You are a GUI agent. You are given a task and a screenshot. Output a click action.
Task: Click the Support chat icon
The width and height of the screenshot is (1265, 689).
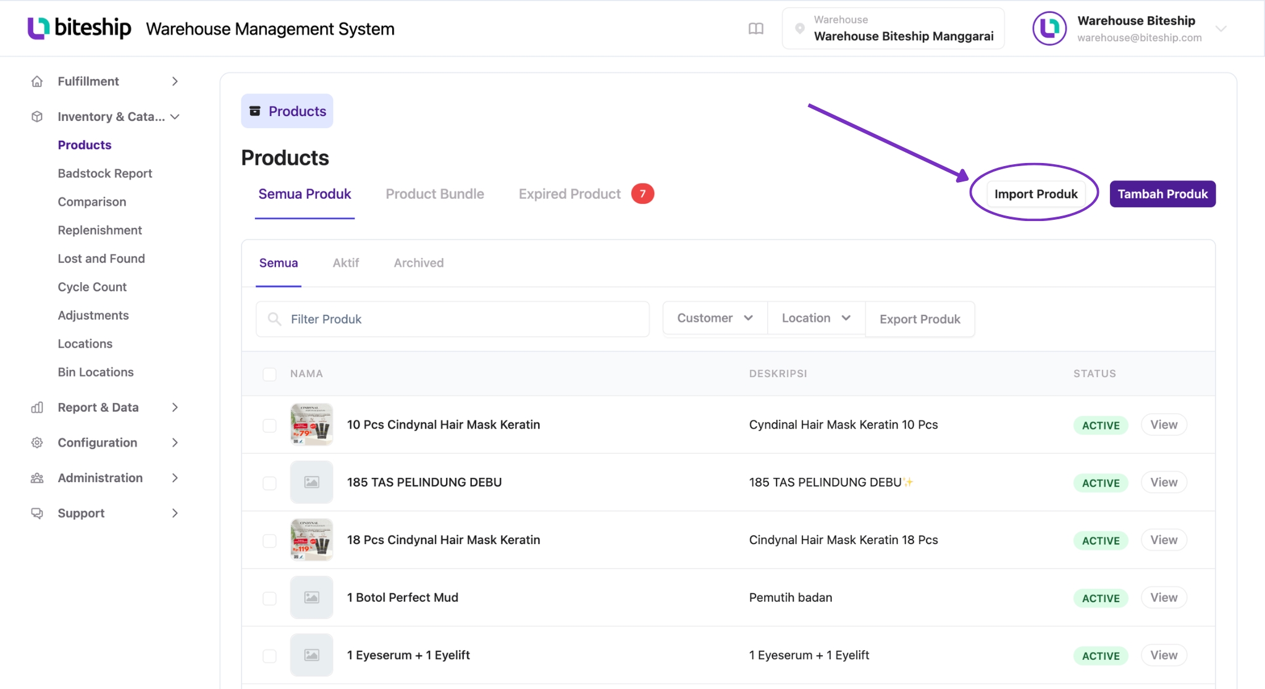pyautogui.click(x=37, y=513)
